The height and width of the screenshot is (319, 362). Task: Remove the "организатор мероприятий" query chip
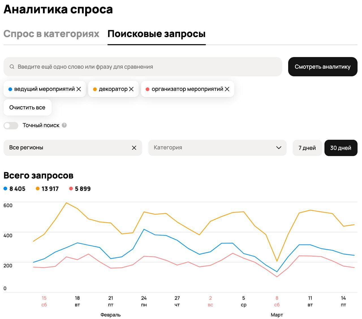pos(227,89)
